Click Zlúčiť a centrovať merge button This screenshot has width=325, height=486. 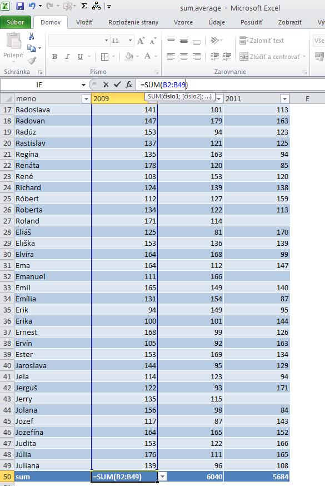click(269, 57)
